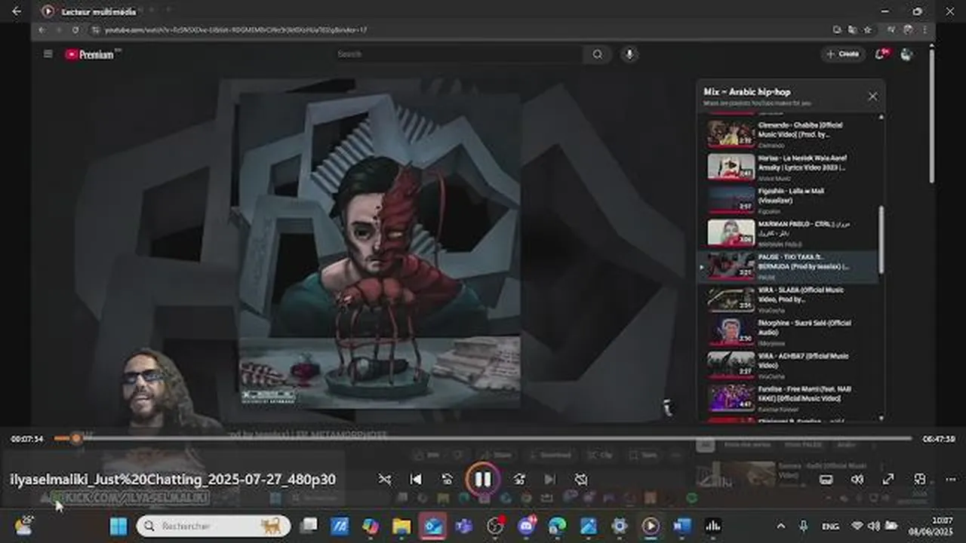Click the 00:07:34 elapsed time label
Image resolution: width=966 pixels, height=543 pixels.
[x=27, y=439]
